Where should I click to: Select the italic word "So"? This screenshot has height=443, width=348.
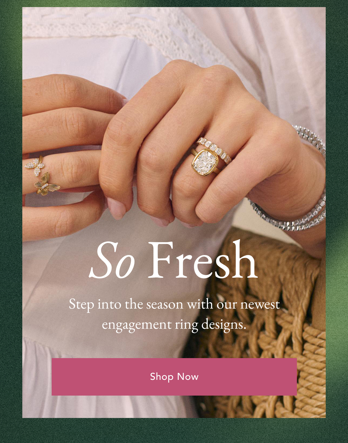click(112, 260)
